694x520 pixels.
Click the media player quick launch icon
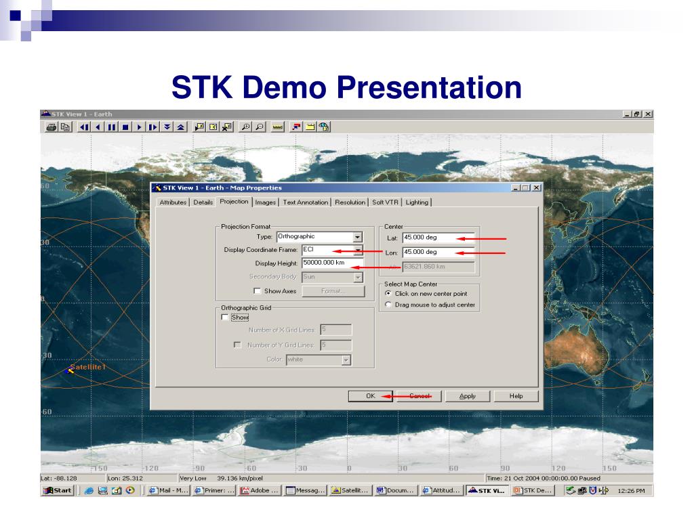click(x=130, y=490)
